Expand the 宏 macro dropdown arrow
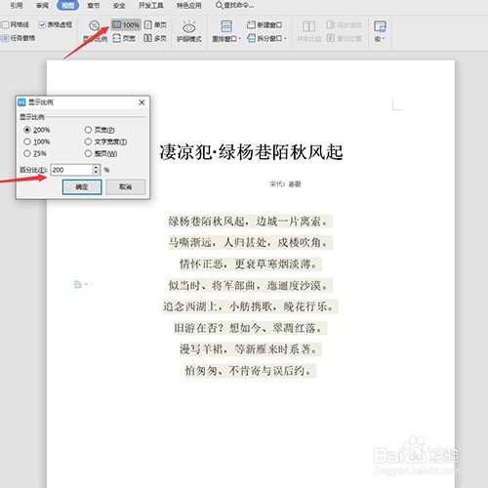 pos(384,39)
